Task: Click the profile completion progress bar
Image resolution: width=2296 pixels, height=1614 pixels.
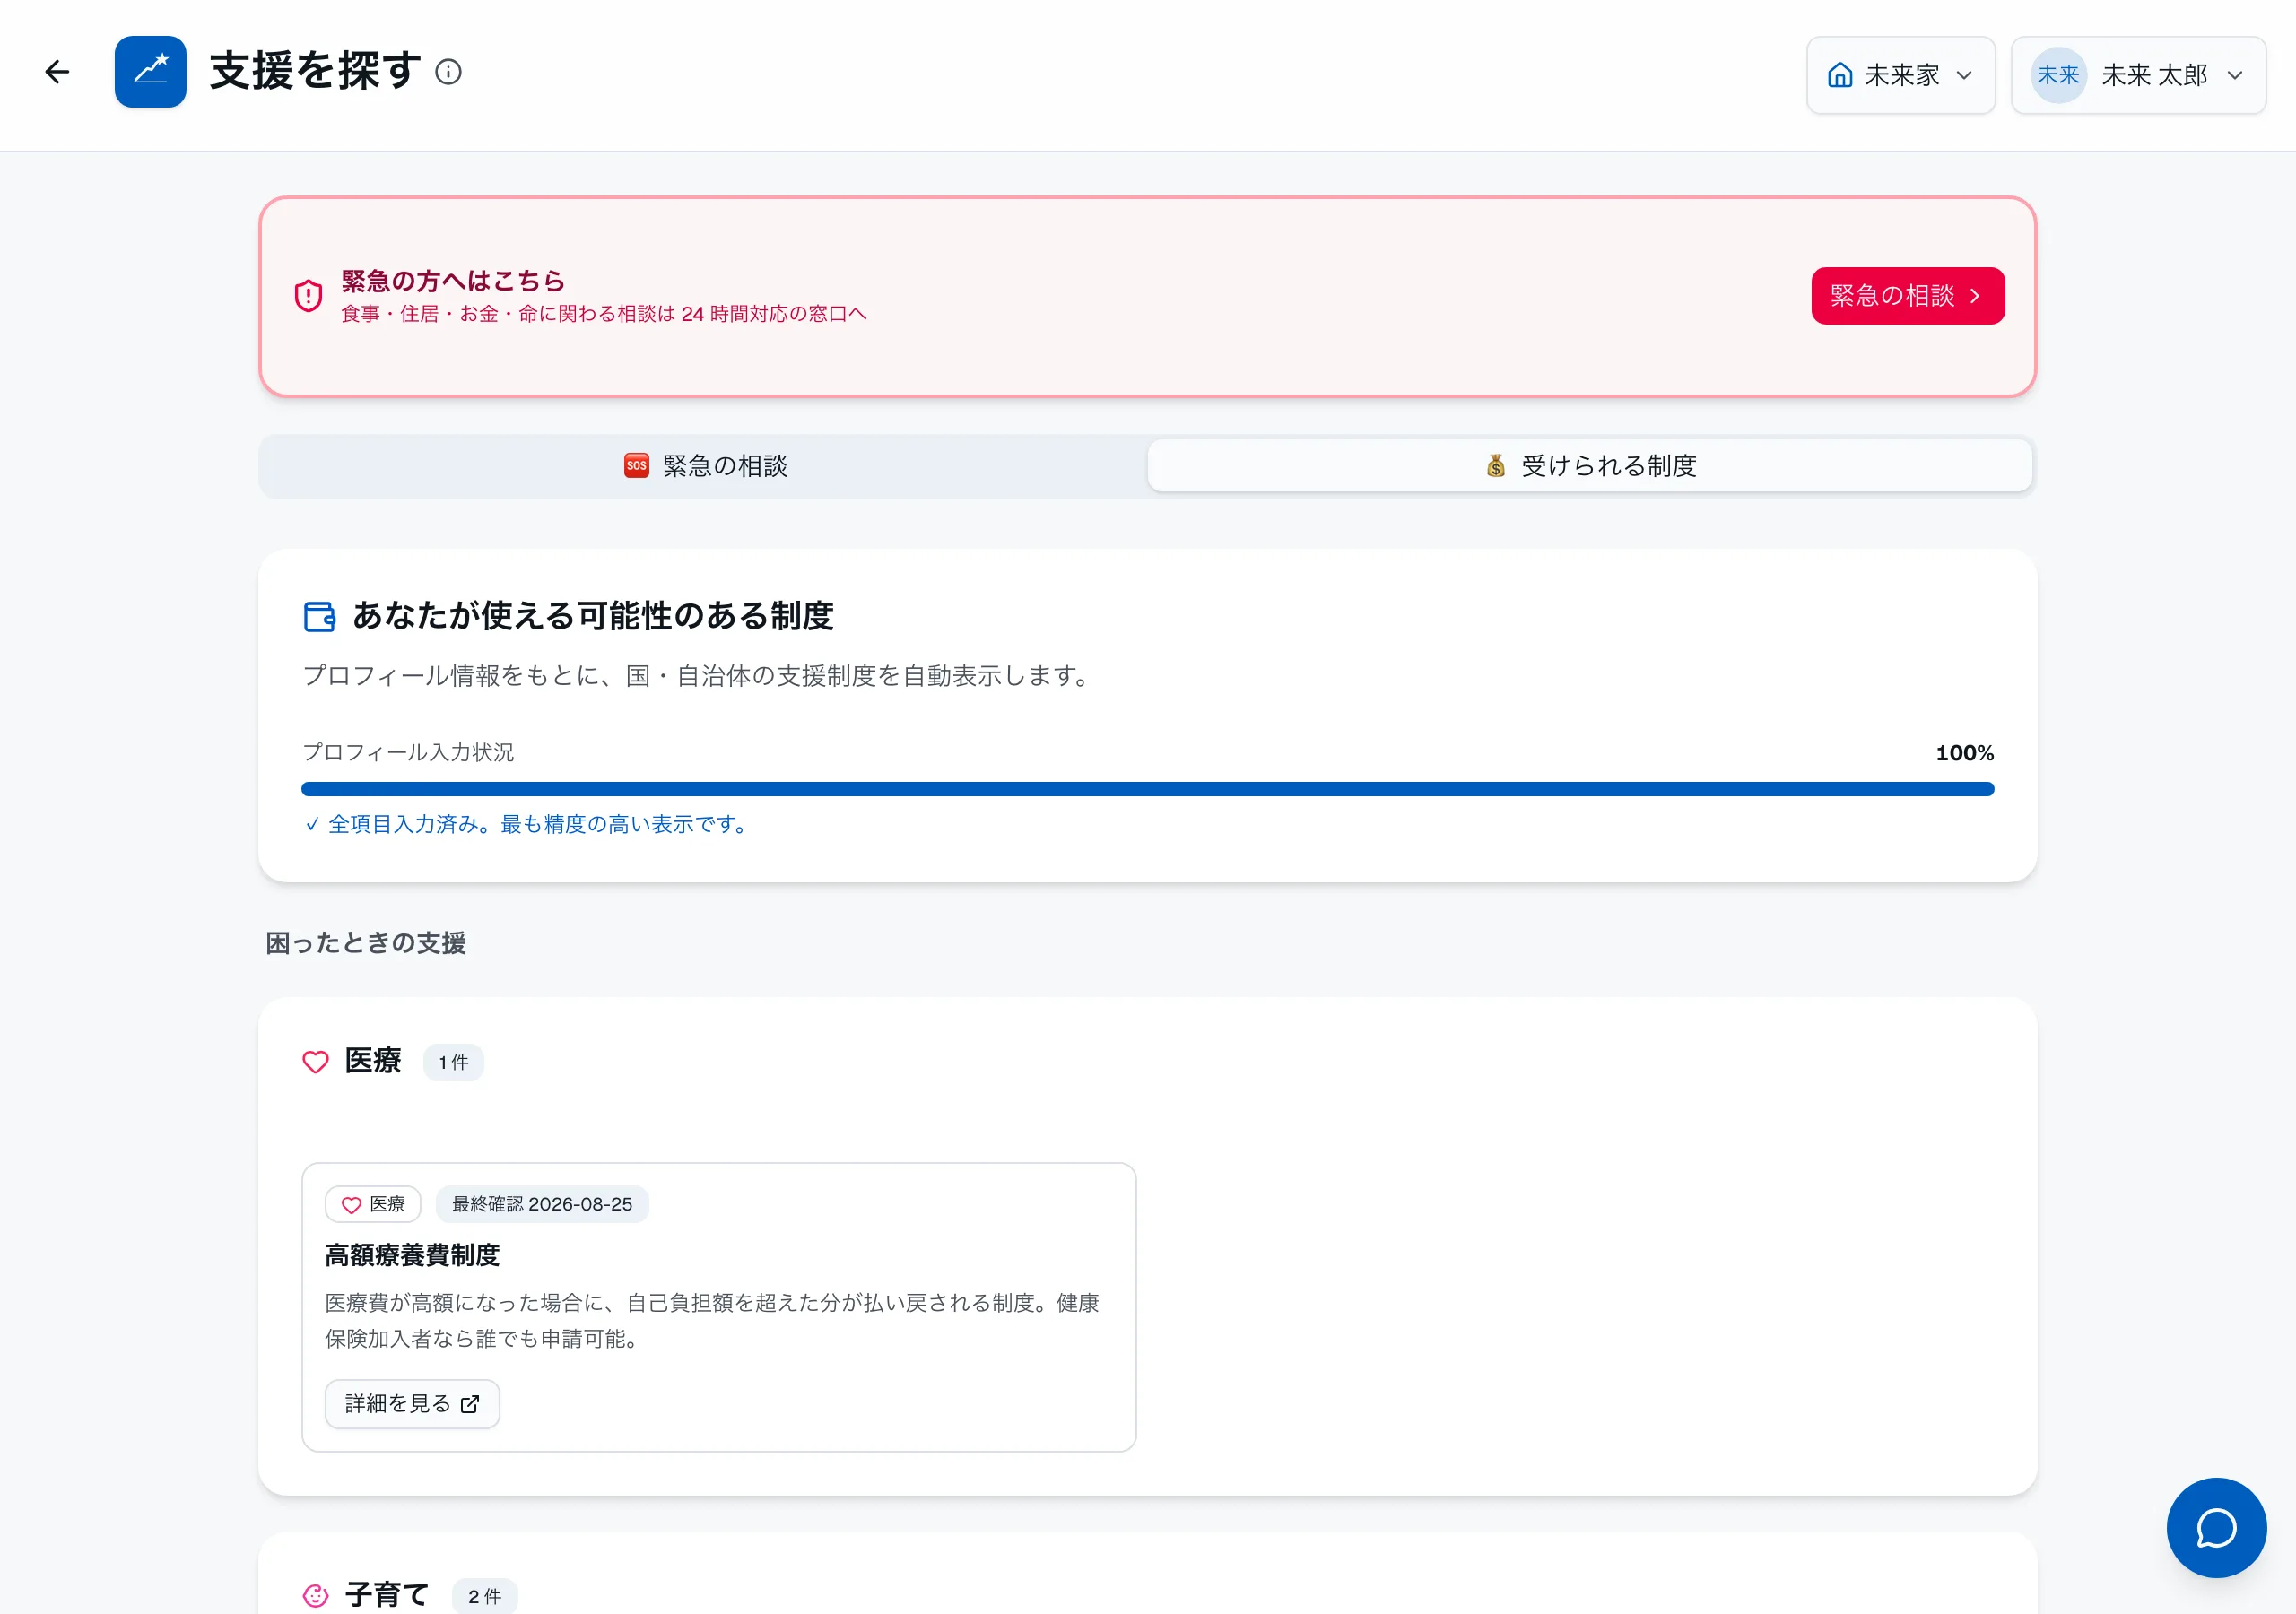Action: coord(1147,789)
